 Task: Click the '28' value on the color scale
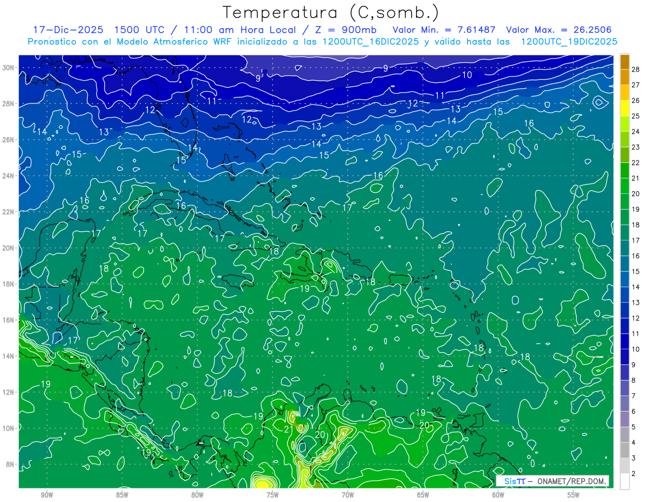636,69
